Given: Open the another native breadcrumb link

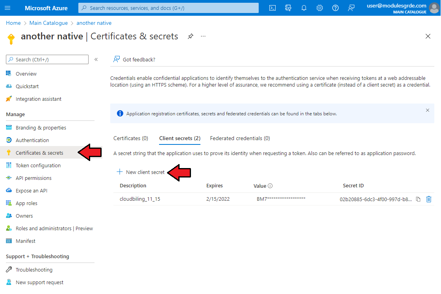Looking at the screenshot, I should (x=94, y=23).
